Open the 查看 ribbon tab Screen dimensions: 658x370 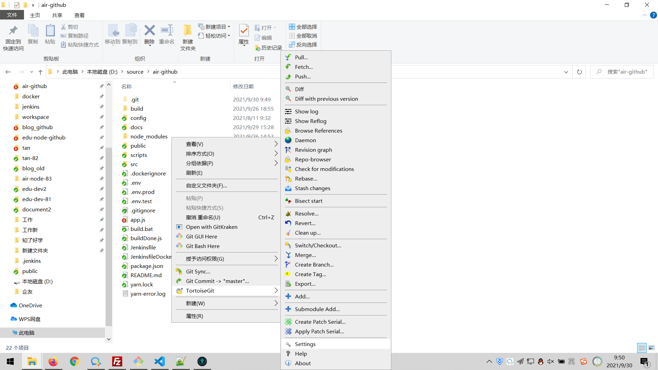(x=79, y=15)
